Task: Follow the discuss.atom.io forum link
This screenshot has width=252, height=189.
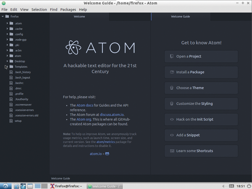Action: click(x=111, y=114)
